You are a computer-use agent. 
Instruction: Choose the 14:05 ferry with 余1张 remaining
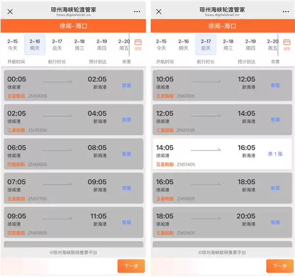221,154
